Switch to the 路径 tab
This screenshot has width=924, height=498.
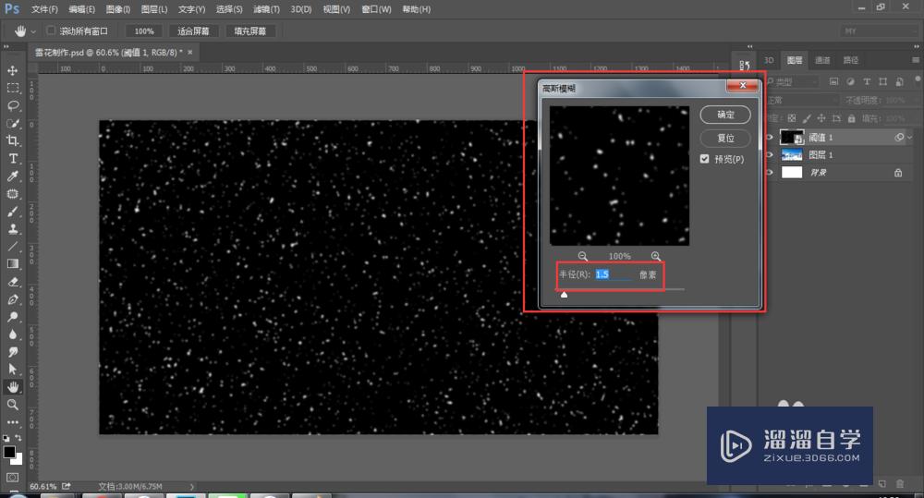pyautogui.click(x=850, y=60)
